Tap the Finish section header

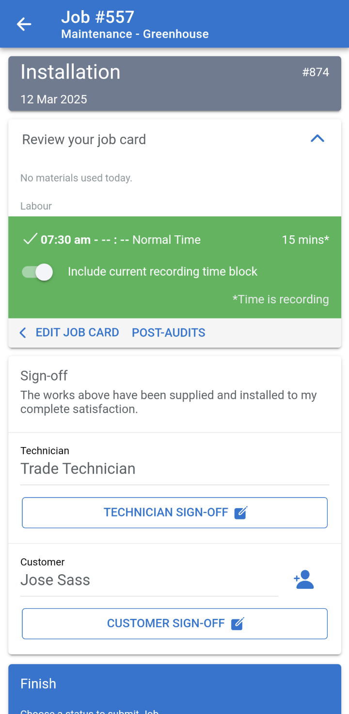(38, 683)
